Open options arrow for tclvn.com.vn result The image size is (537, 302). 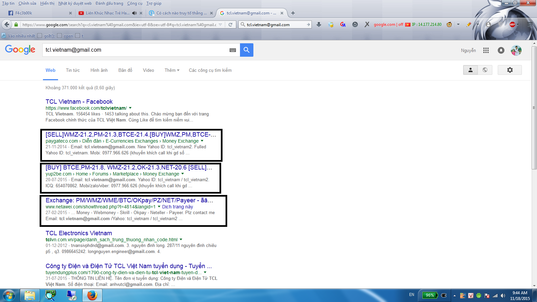point(181,240)
